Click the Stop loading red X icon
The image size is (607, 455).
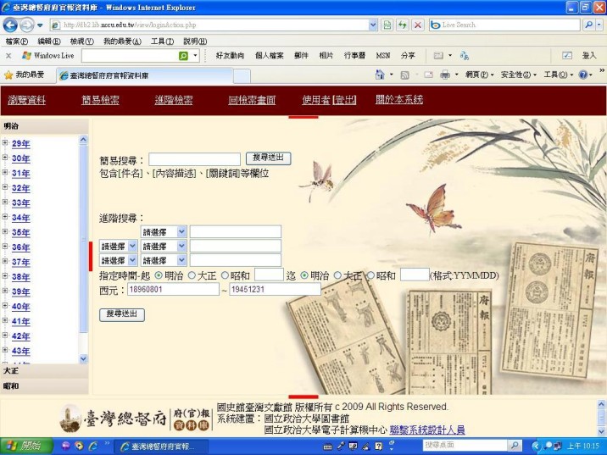click(x=418, y=25)
